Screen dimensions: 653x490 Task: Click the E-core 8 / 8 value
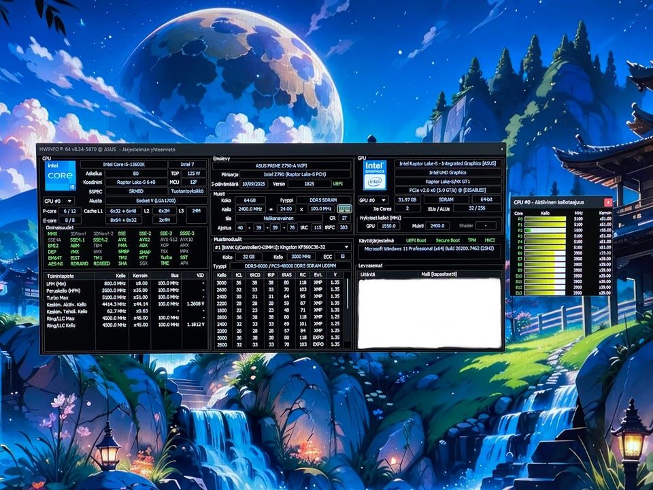tap(70, 220)
